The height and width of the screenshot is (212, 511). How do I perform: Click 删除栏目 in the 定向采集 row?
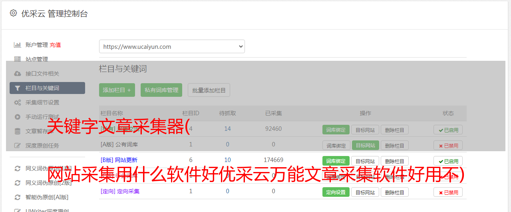(395, 192)
